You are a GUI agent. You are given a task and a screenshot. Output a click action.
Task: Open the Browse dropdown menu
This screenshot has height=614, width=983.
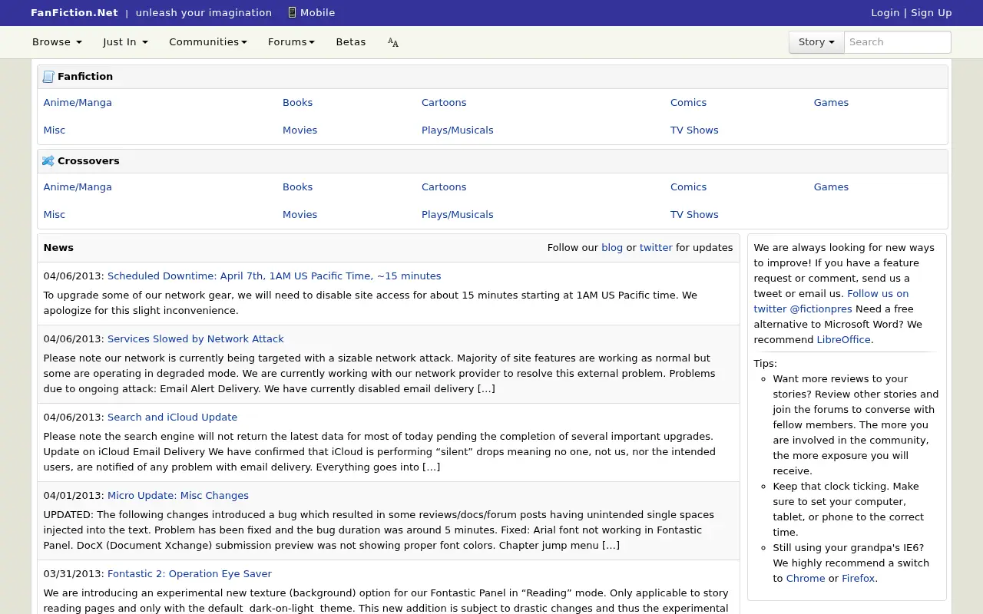(57, 42)
